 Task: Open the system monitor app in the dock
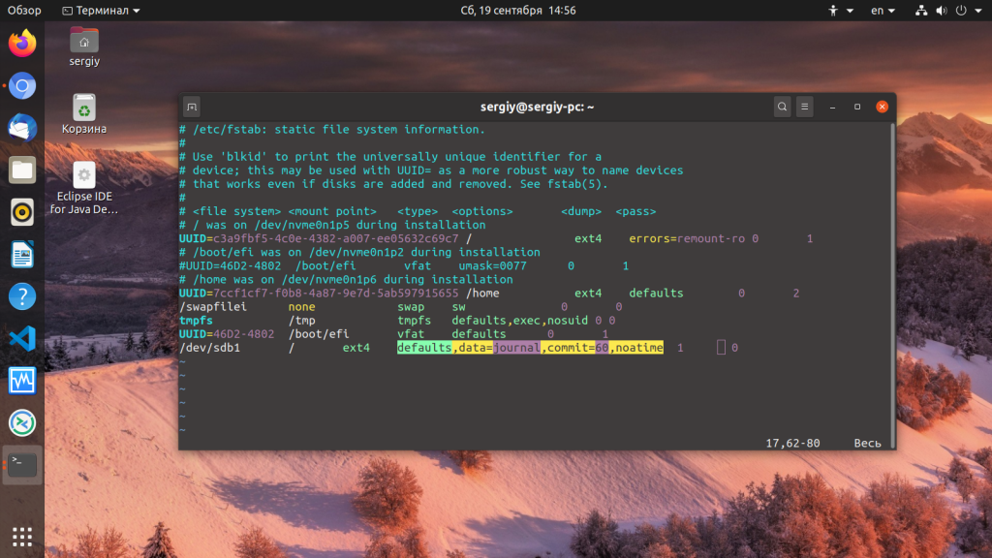(x=22, y=381)
